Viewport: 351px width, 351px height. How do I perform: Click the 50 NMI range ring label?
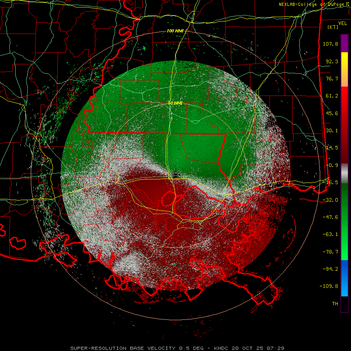pyautogui.click(x=175, y=103)
